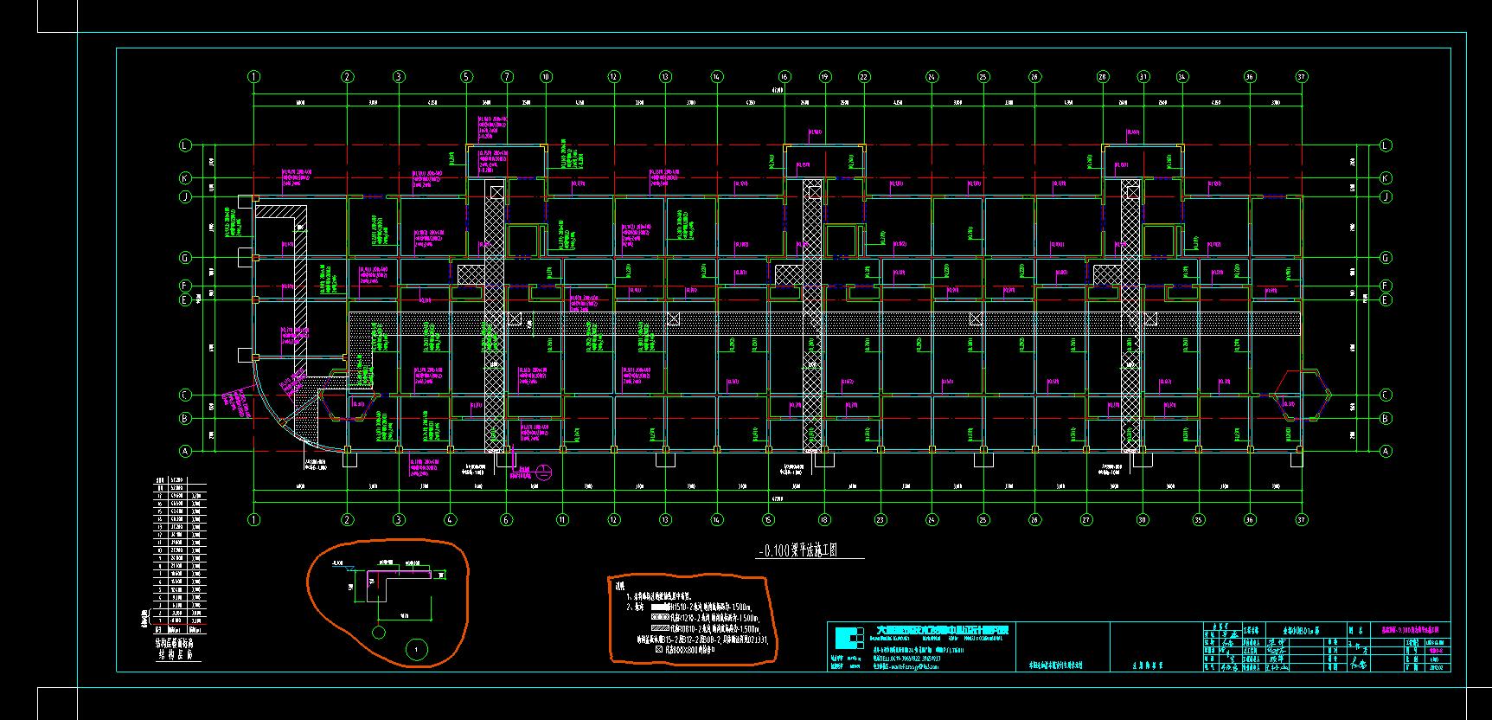1492x720 pixels.
Task: Select the 说明 notes heading text
Action: pyautogui.click(x=619, y=587)
